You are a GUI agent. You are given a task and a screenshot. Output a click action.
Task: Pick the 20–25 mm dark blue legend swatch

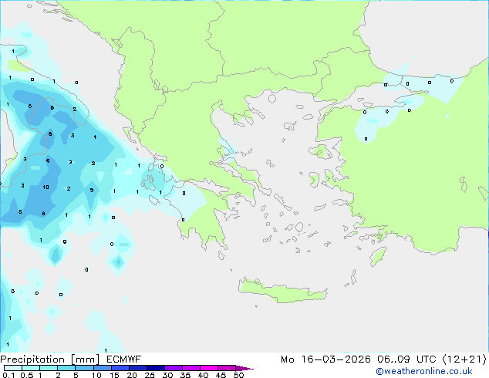[138, 368]
